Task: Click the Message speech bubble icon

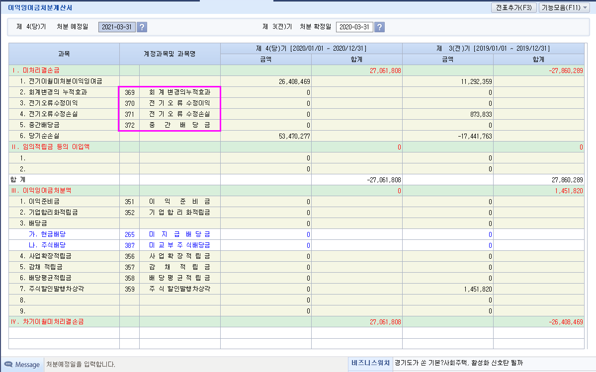Action: [8, 365]
